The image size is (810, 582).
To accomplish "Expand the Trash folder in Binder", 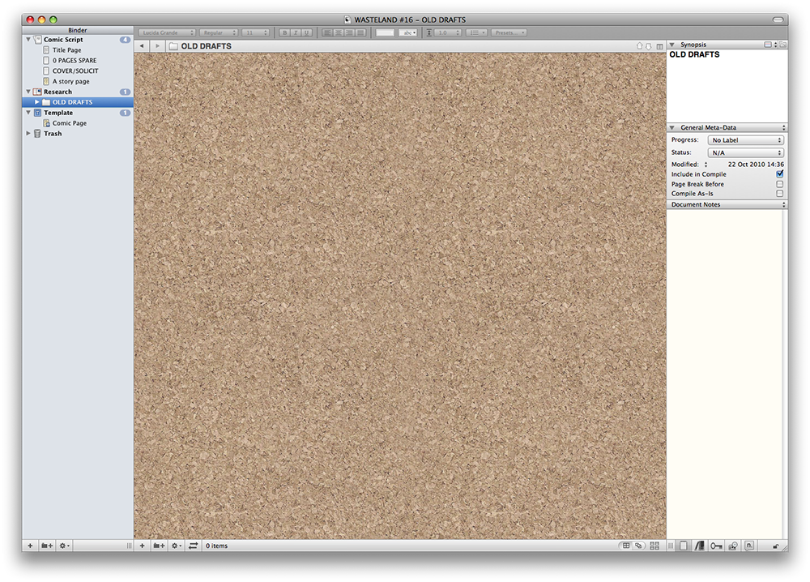I will 28,134.
